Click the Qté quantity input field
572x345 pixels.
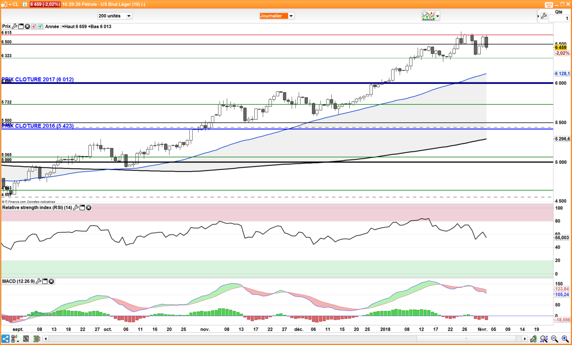[x=559, y=18]
